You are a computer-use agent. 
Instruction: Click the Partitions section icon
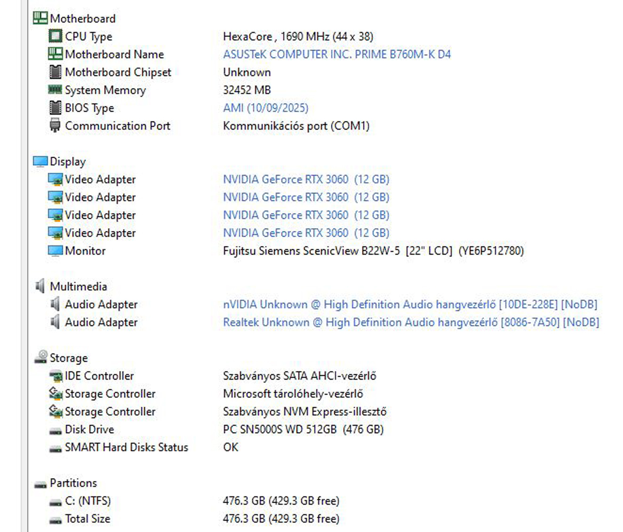(40, 485)
